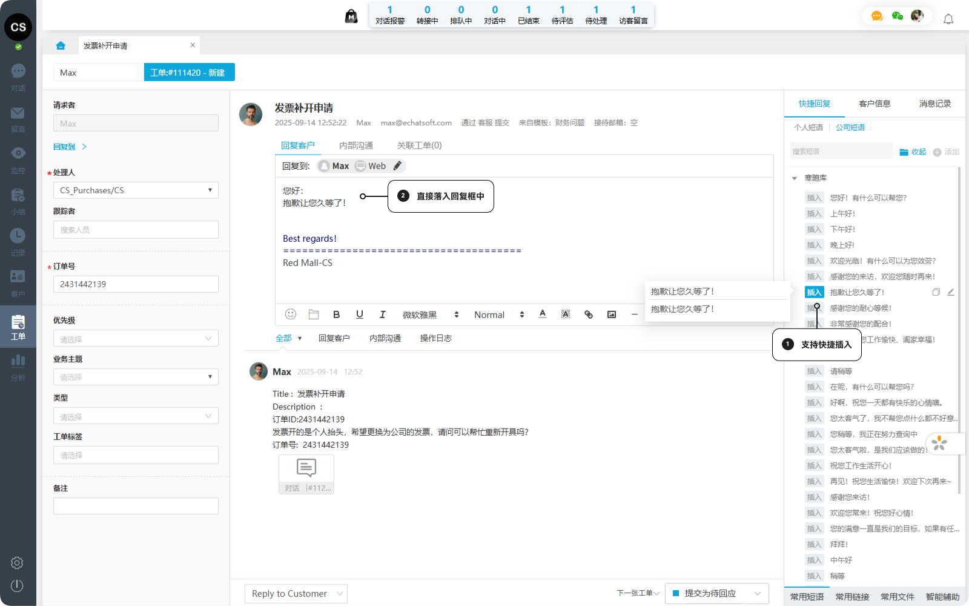Click the insert link chain icon
This screenshot has width=969, height=606.
tap(588, 315)
